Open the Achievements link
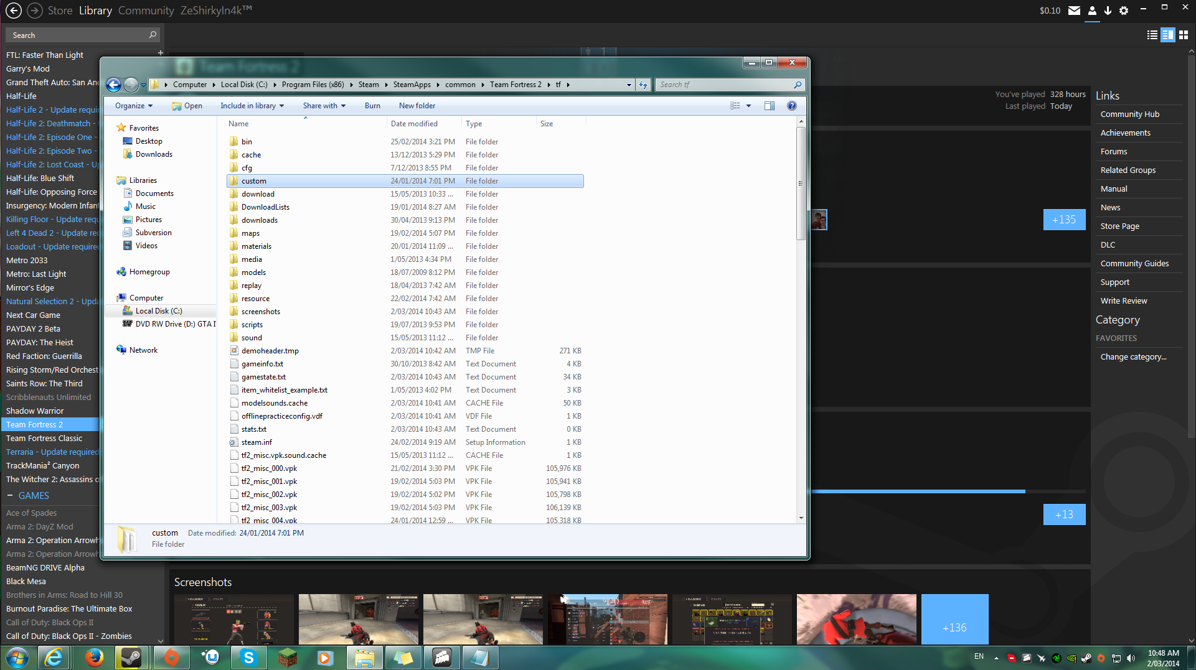 pyautogui.click(x=1125, y=133)
